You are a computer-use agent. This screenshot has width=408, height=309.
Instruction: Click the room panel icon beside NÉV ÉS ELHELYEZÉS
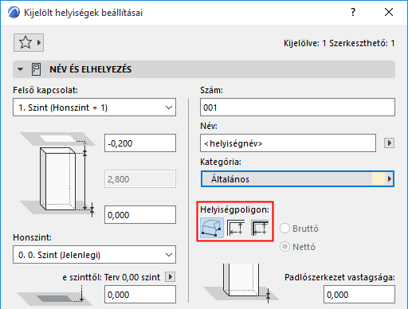pos(36,69)
